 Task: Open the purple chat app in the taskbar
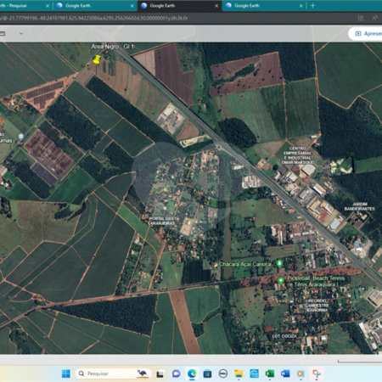point(177,374)
